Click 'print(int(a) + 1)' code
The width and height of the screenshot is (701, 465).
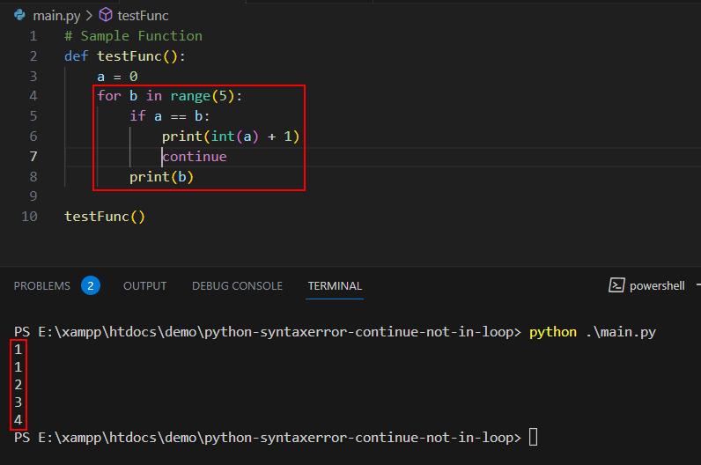[x=231, y=137]
